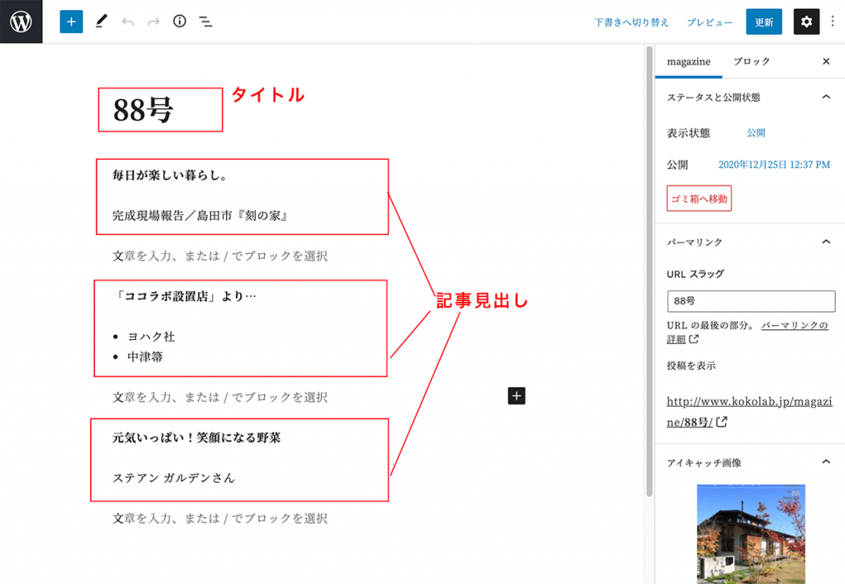
Task: Click the ゴミ箱へ移動 button
Action: click(x=699, y=199)
